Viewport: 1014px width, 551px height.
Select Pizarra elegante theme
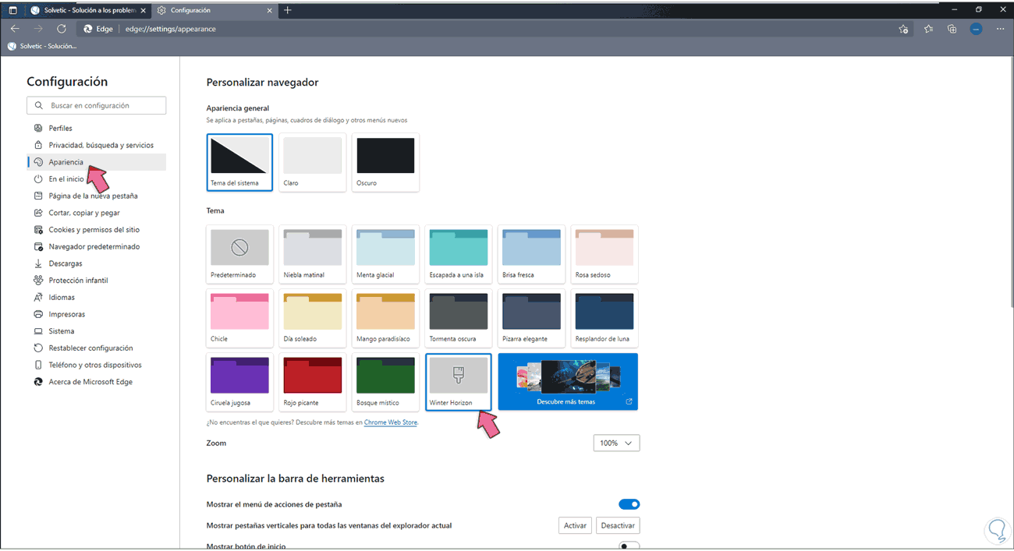pyautogui.click(x=531, y=318)
